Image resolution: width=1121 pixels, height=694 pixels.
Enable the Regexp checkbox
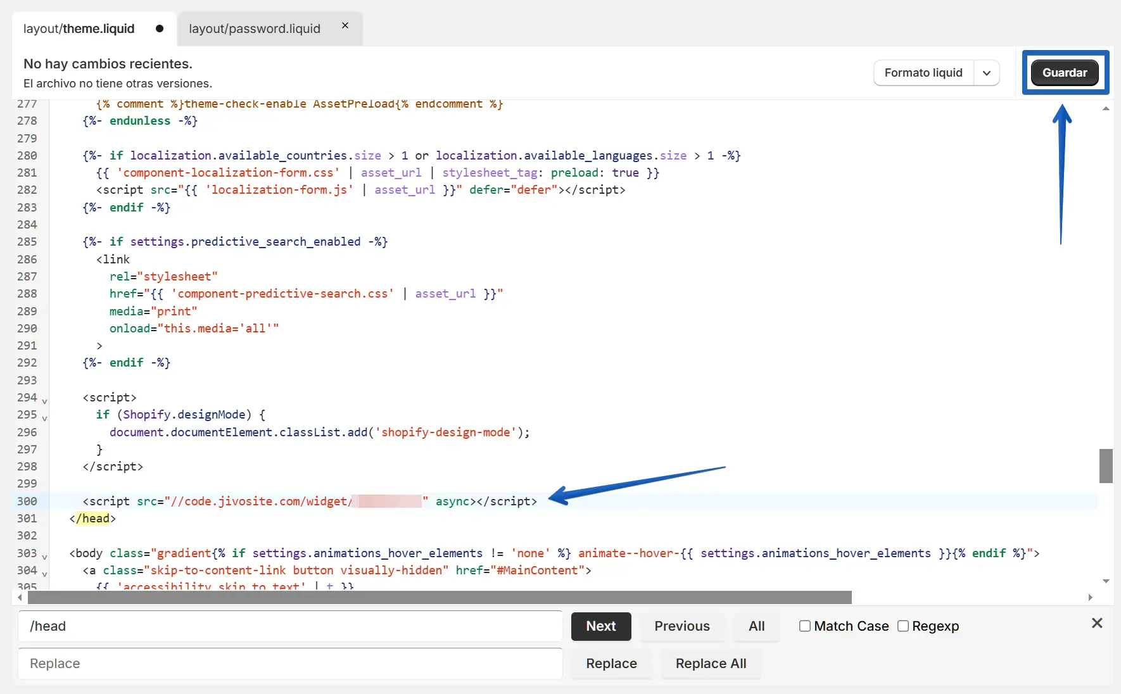click(903, 626)
